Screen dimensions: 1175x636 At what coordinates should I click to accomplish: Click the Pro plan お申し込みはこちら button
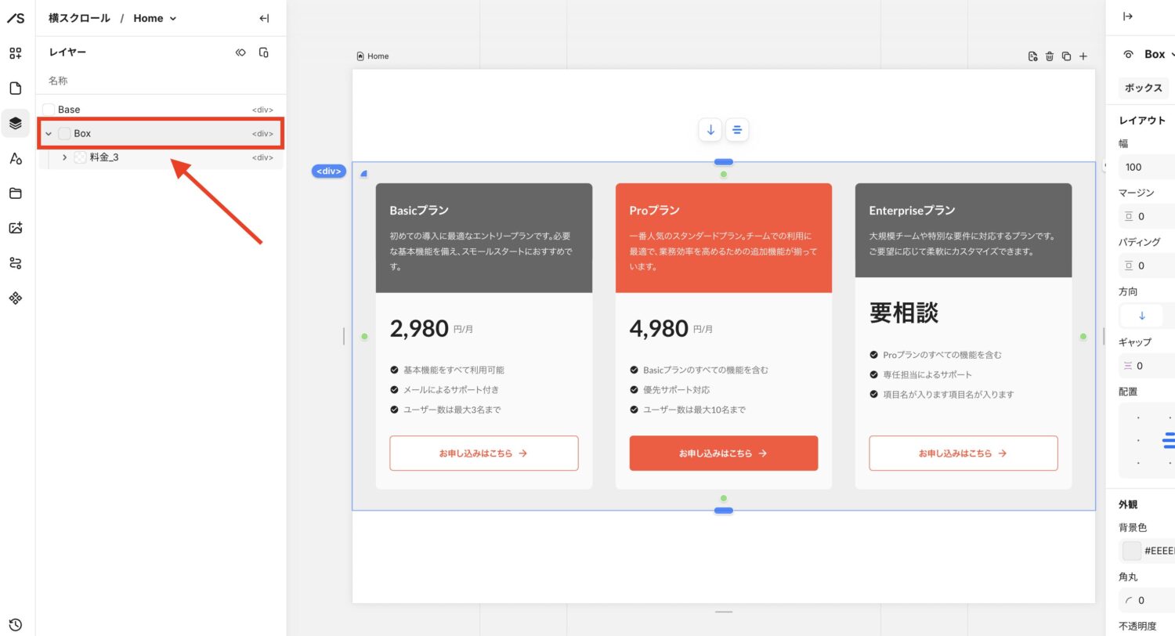pos(723,454)
